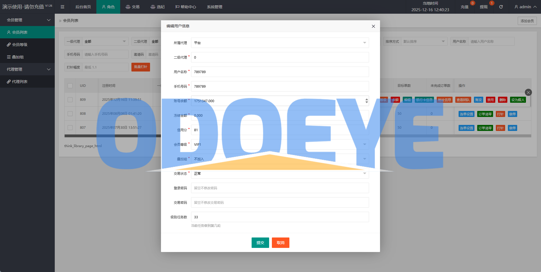Tick the checkbox for UID 808

click(x=70, y=114)
